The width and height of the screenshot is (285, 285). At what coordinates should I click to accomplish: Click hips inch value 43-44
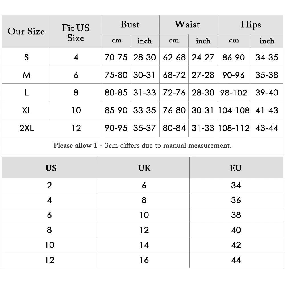(267, 128)
